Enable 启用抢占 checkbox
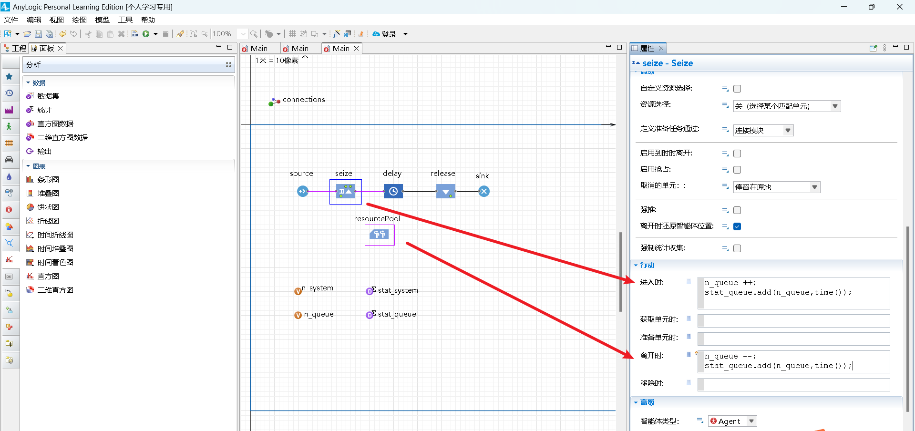 737,170
